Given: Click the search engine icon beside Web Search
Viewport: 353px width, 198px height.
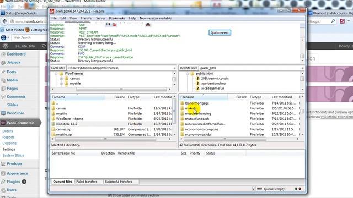Looking at the screenshot, I should (x=3, y=38).
